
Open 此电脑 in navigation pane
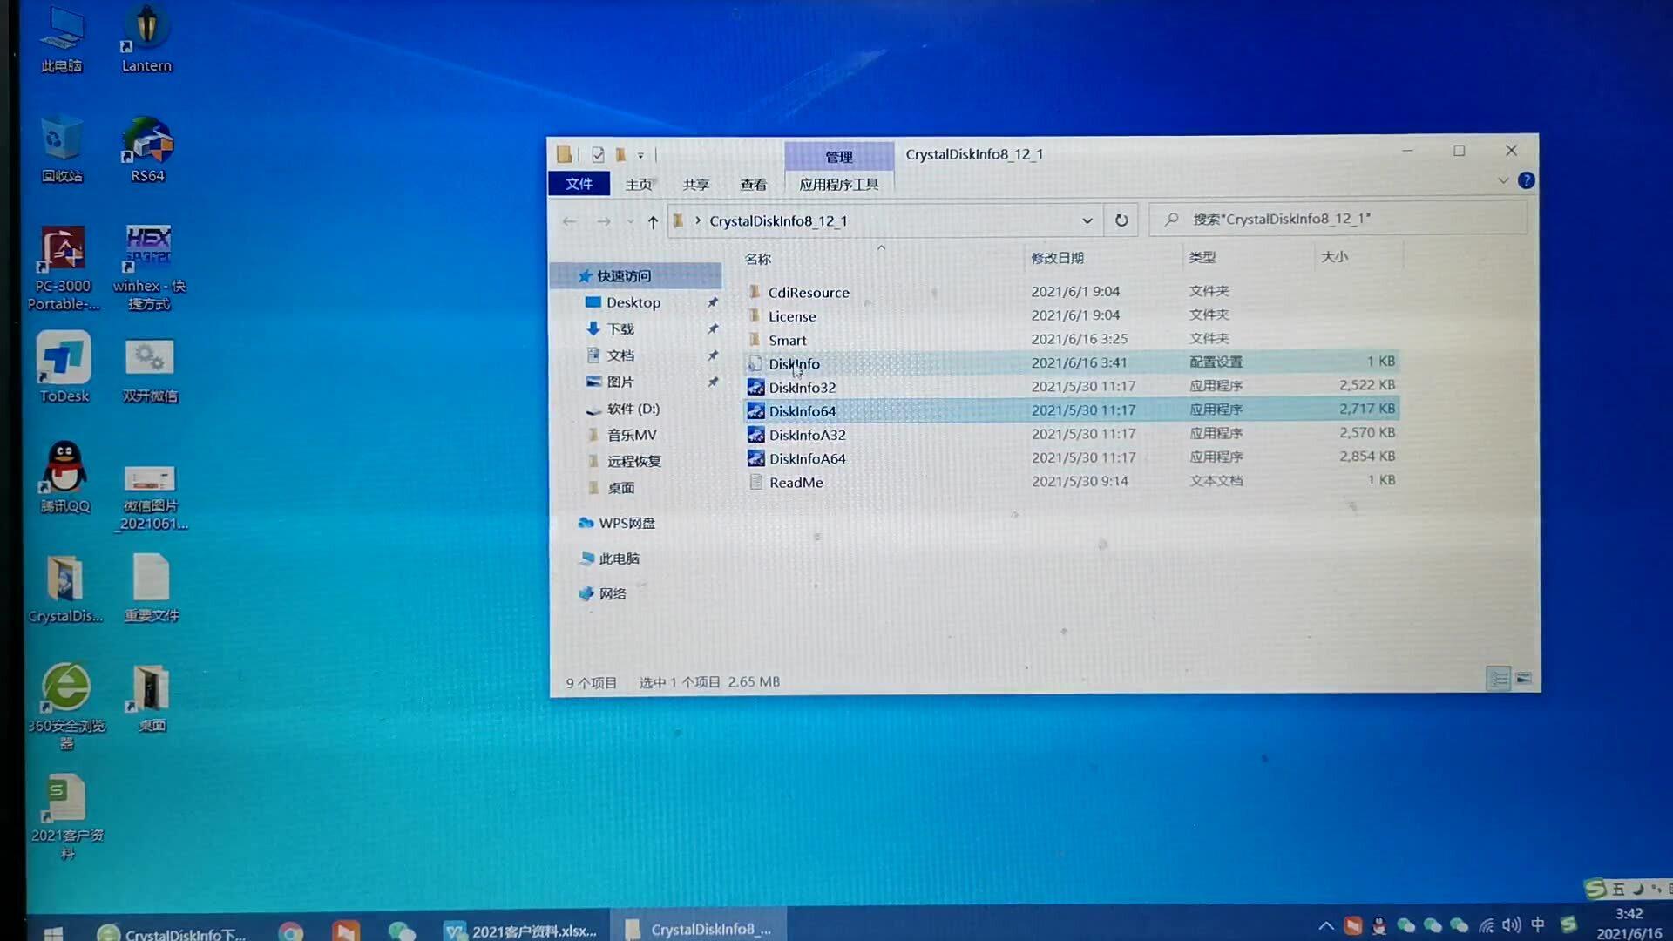tap(619, 559)
